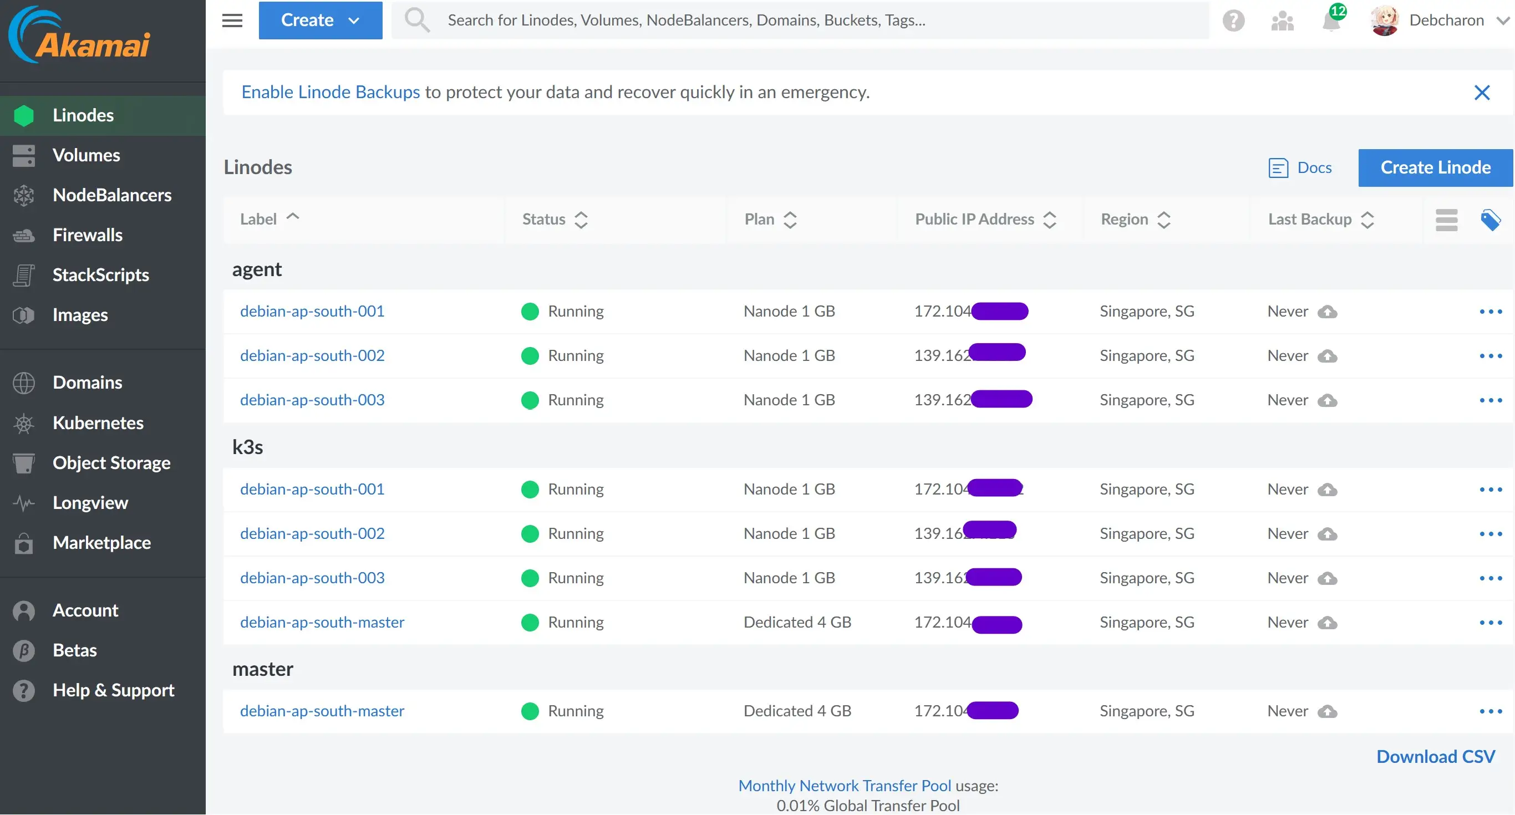Open debian-ap-south-001 under the k3s tag
Viewport: 1515px width, 815px height.
[x=312, y=489]
